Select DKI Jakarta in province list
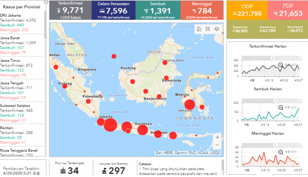 pos(22,23)
